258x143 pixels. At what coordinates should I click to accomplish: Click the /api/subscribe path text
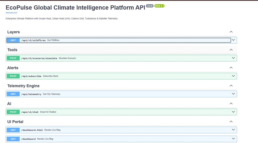click(31, 76)
